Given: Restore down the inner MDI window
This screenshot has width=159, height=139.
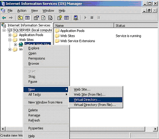Looking at the screenshot, I should tap(149, 10).
